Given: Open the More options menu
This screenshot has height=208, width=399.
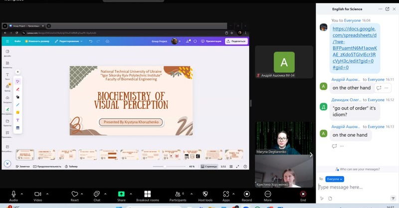Looking at the screenshot, I should (x=268, y=196).
